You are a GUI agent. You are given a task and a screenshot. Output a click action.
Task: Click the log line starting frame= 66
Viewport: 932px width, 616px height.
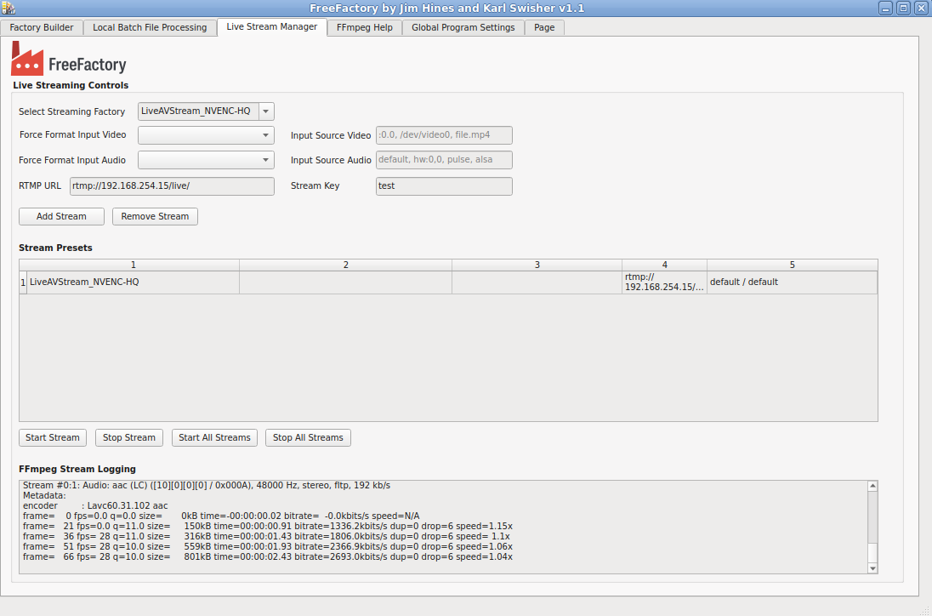[x=268, y=557]
